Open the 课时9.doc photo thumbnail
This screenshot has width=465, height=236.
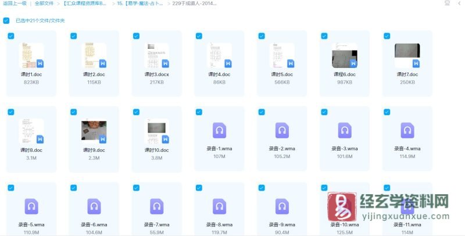tap(94, 131)
